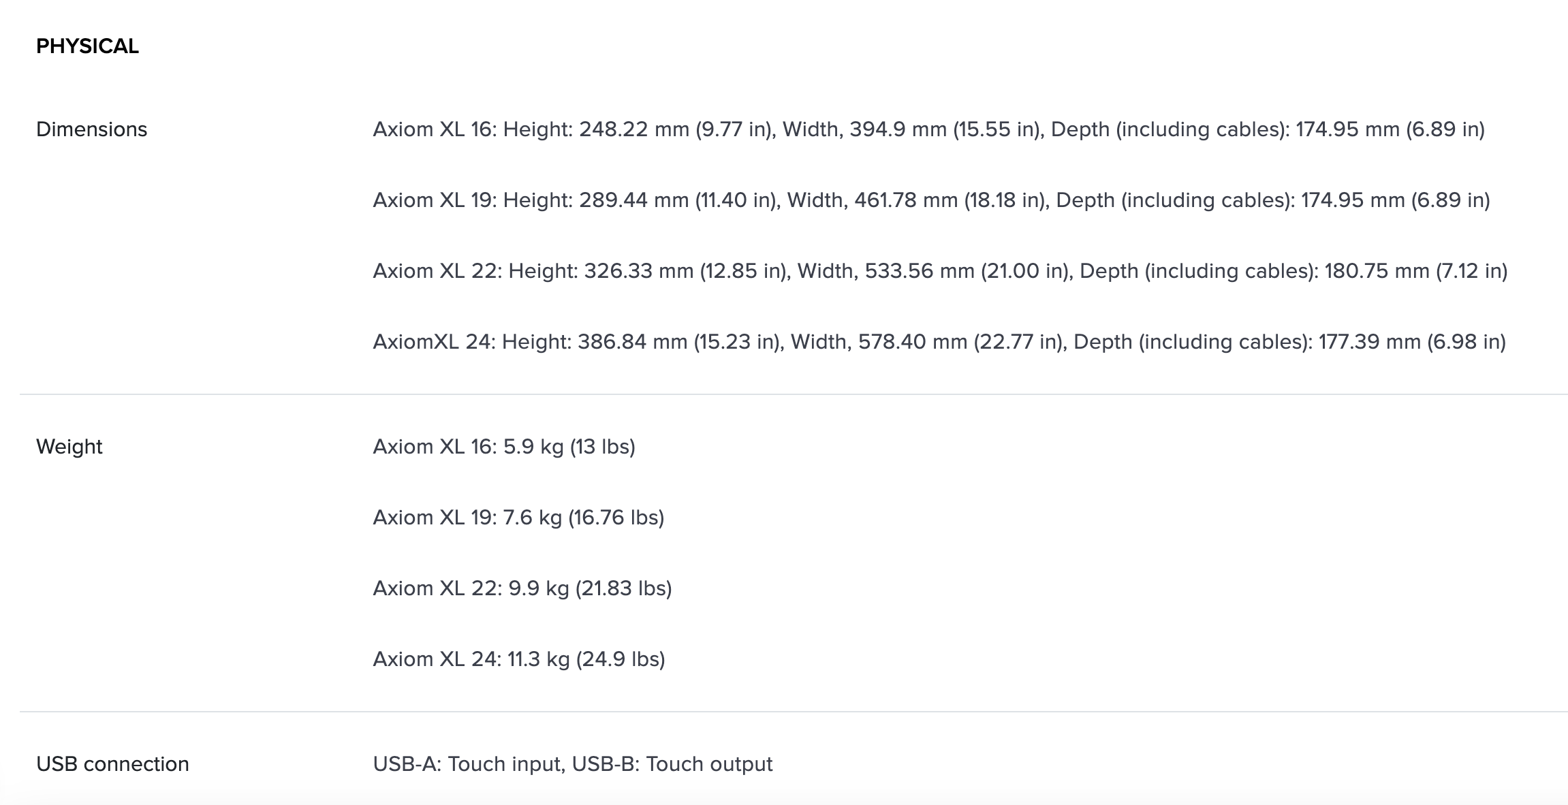The height and width of the screenshot is (805, 1568).
Task: Click the Dimensions row label
Action: tap(91, 129)
